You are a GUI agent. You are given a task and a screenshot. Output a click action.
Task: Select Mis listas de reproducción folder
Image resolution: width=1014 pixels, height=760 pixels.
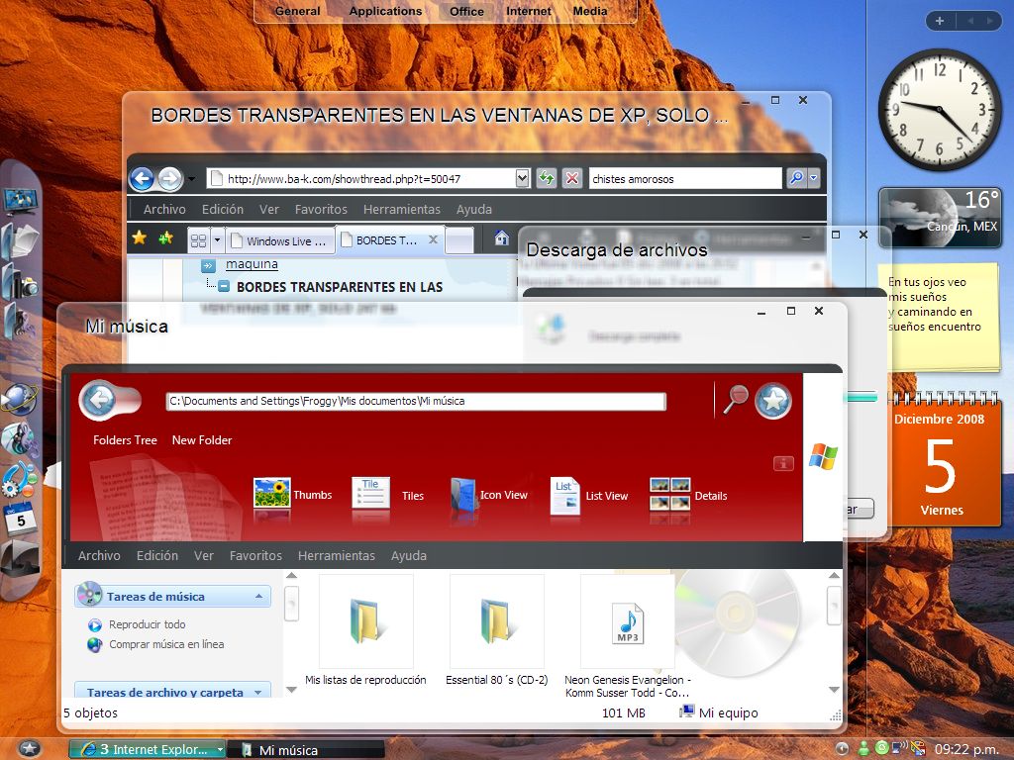pos(366,629)
